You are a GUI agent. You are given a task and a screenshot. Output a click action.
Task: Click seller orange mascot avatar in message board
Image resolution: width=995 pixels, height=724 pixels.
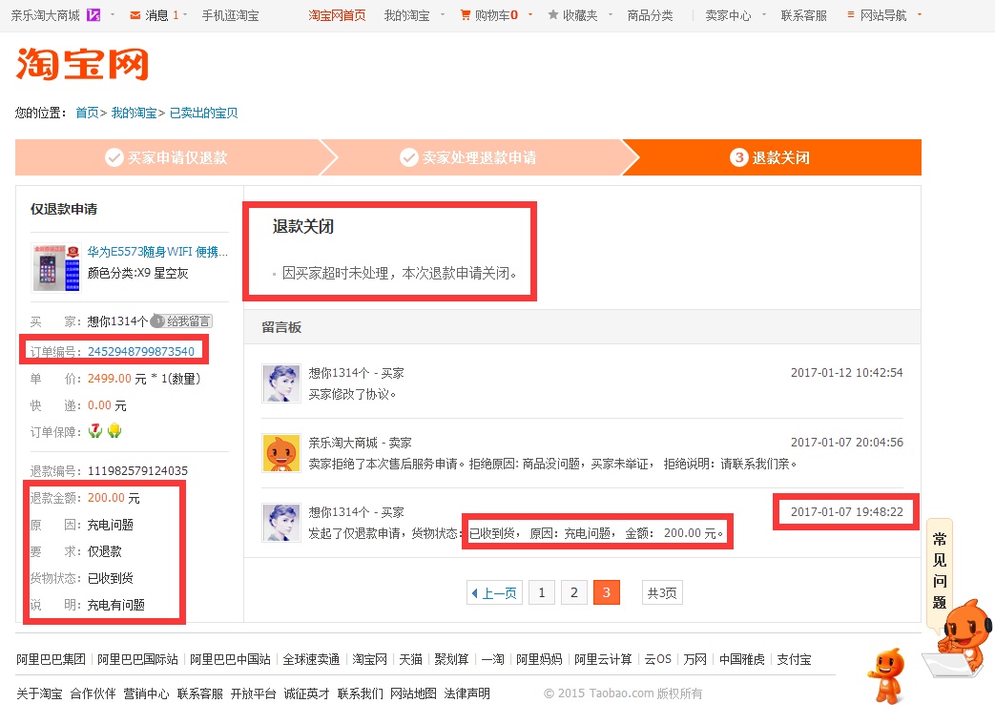click(x=281, y=453)
